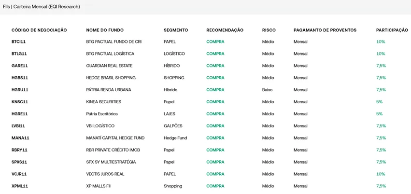The height and width of the screenshot is (194, 411).
Task: Click the MANA11 ticker code
Action: coord(20,138)
